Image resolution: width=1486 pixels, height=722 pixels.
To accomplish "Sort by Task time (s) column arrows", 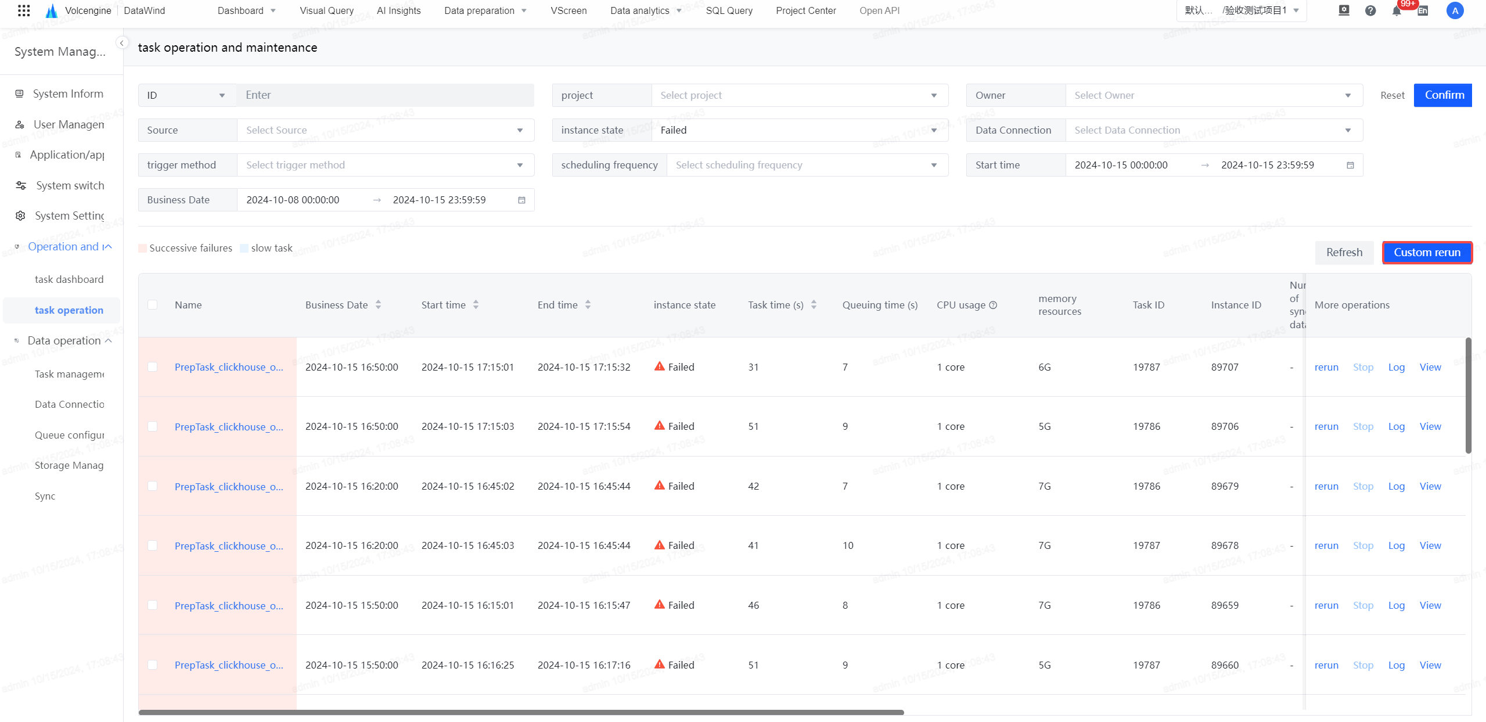I will [814, 305].
